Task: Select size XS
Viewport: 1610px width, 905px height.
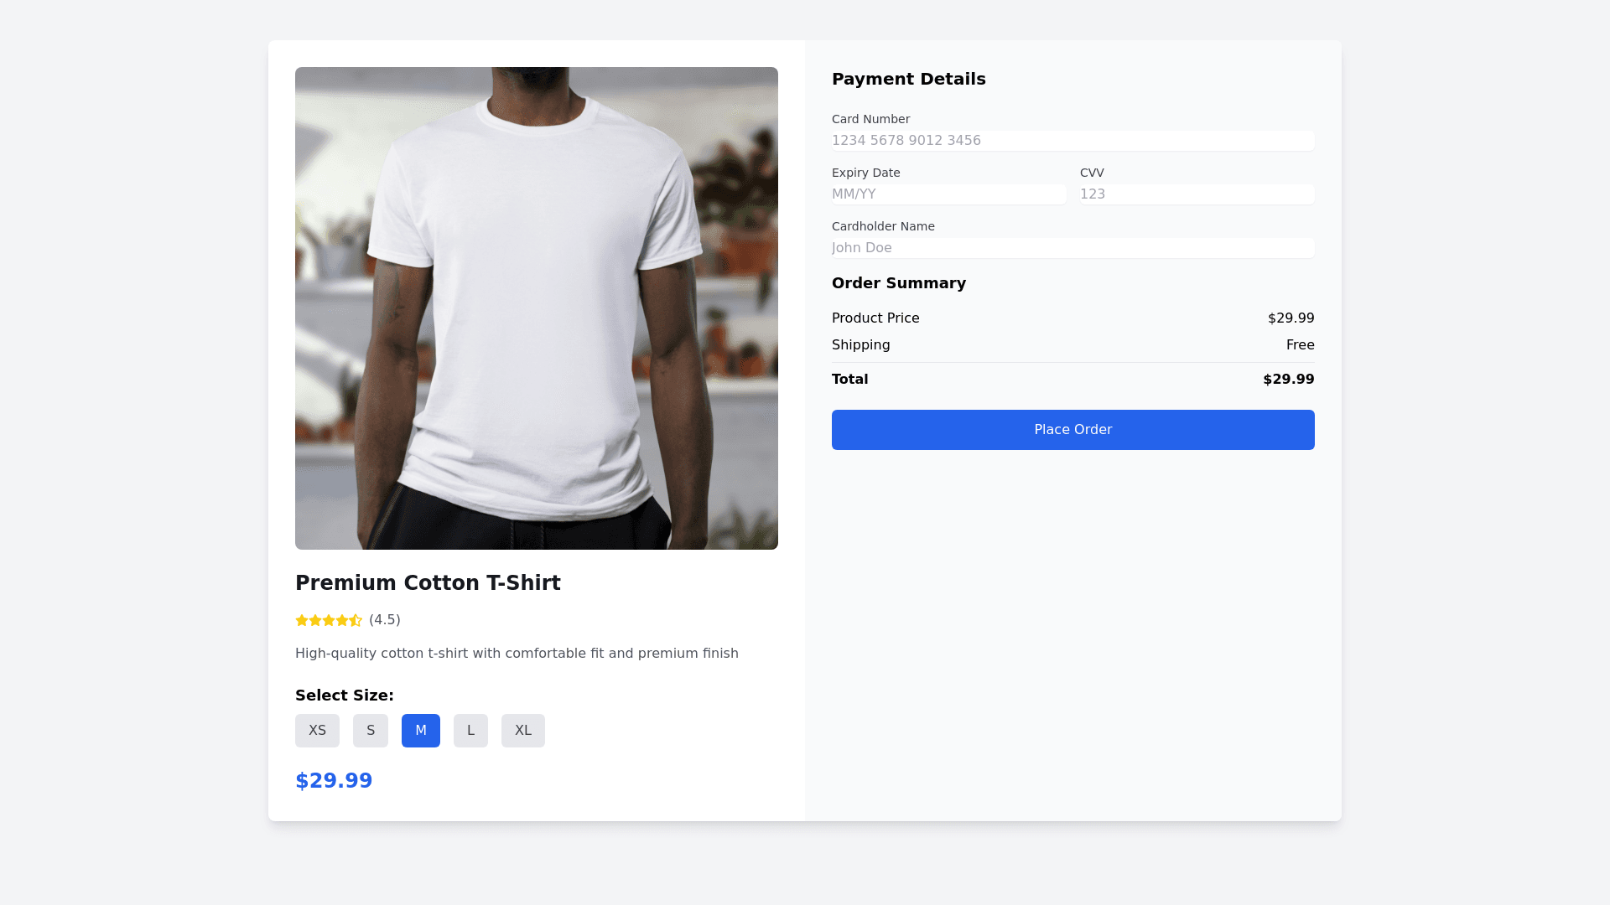Action: 317,731
